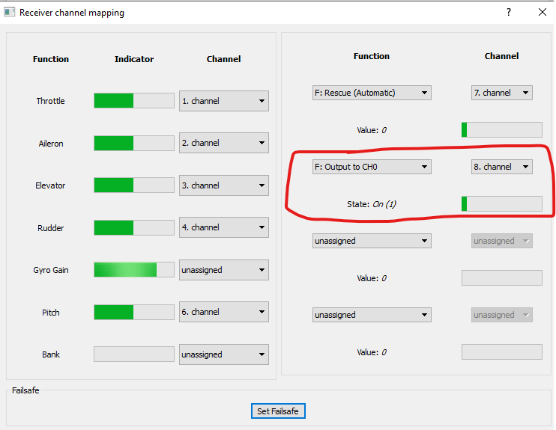Open the F: Rescue (Automatic) function dropdown
Viewport: 556px width, 430px height.
click(x=371, y=93)
